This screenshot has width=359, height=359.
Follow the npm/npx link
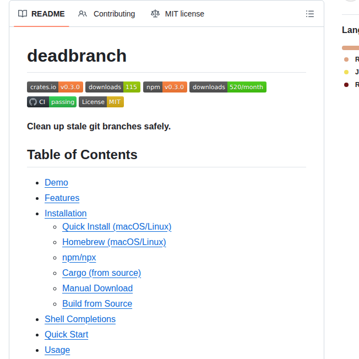(79, 258)
